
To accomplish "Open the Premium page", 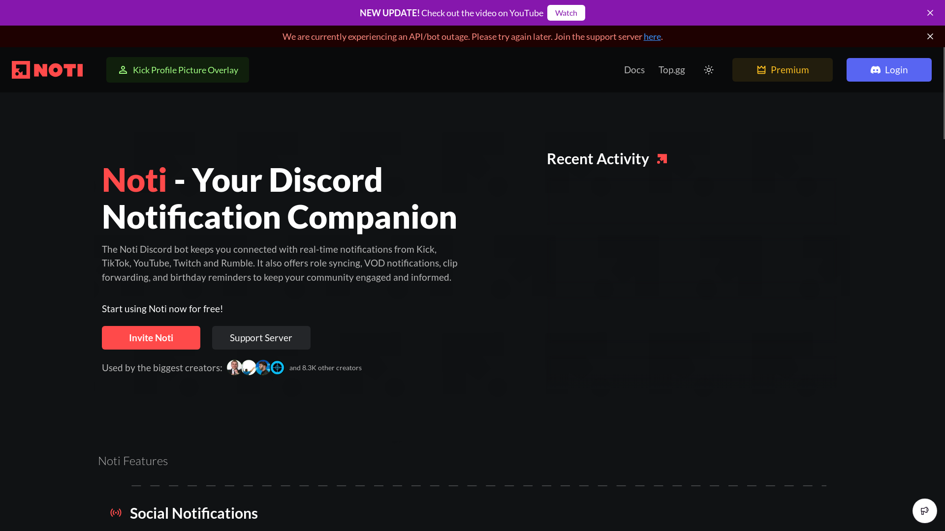I will point(783,70).
